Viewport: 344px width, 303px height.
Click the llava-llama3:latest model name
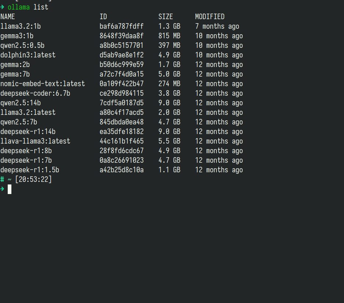[35, 141]
